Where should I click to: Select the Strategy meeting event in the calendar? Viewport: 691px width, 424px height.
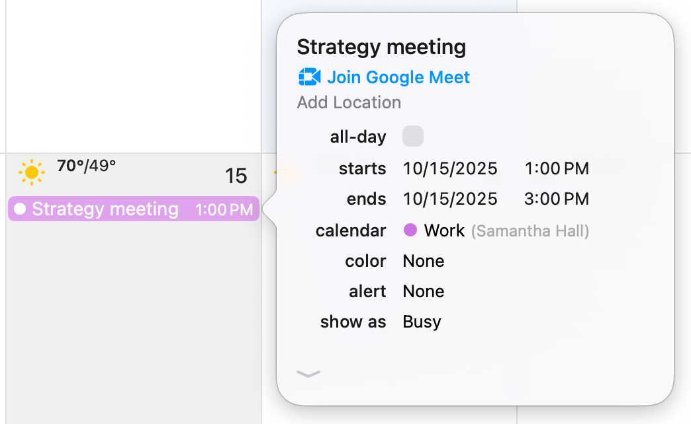[106, 209]
